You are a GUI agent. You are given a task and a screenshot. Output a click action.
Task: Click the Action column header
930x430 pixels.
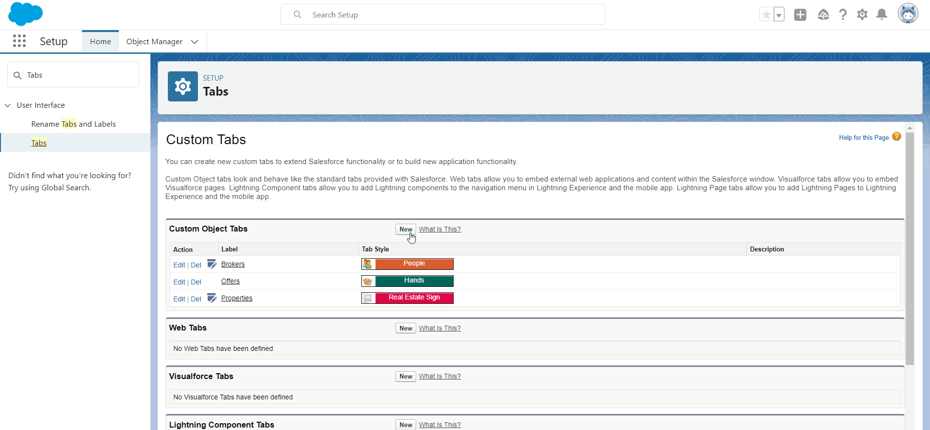183,249
